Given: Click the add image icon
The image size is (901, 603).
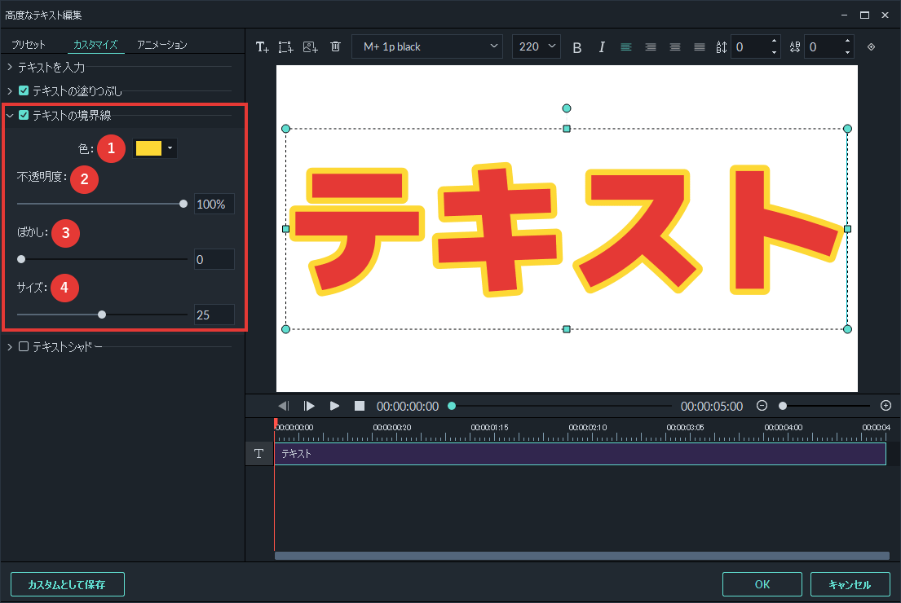Looking at the screenshot, I should tap(311, 47).
